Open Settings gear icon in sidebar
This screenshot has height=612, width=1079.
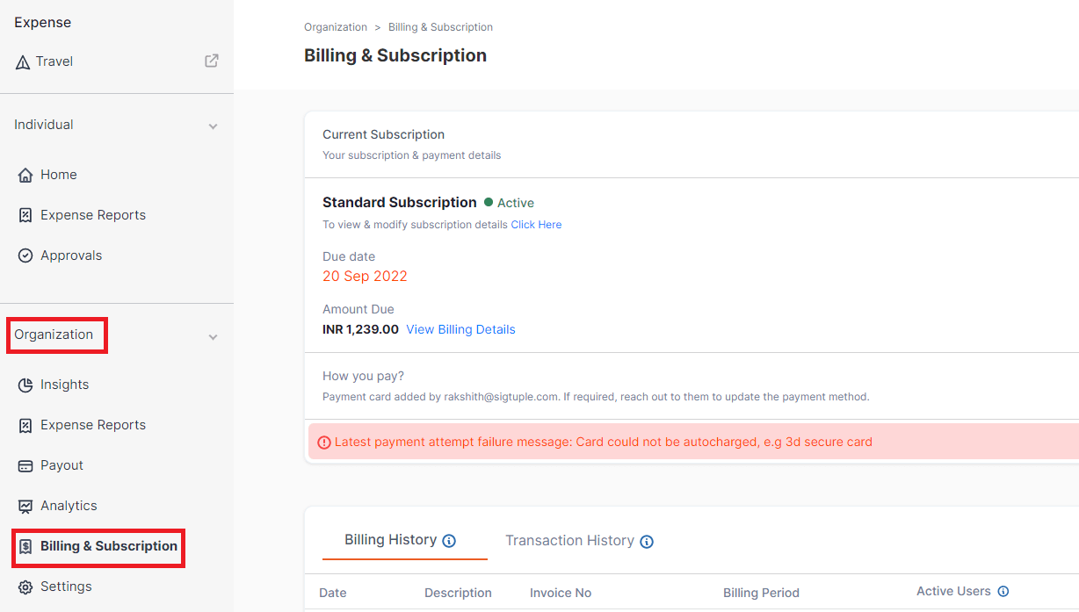(25, 587)
